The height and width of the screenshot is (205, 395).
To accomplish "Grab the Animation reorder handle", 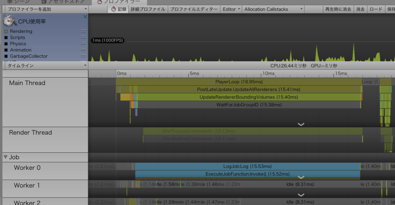I will pos(83,50).
